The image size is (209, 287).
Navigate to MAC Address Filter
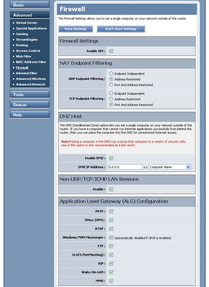click(31, 62)
